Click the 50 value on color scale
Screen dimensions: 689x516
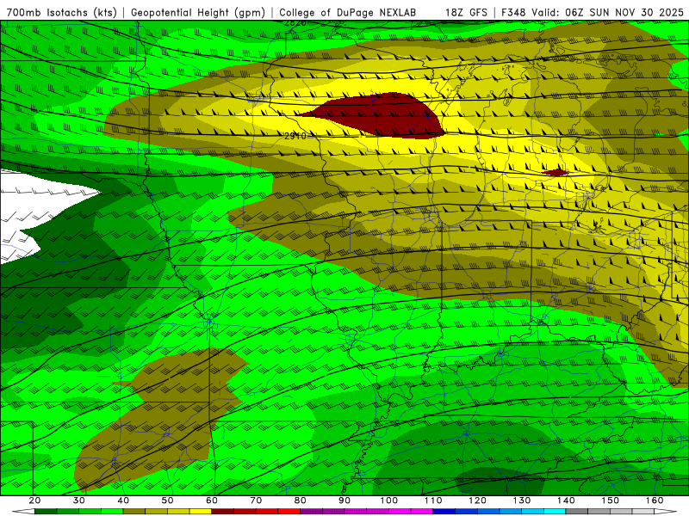tap(167, 501)
